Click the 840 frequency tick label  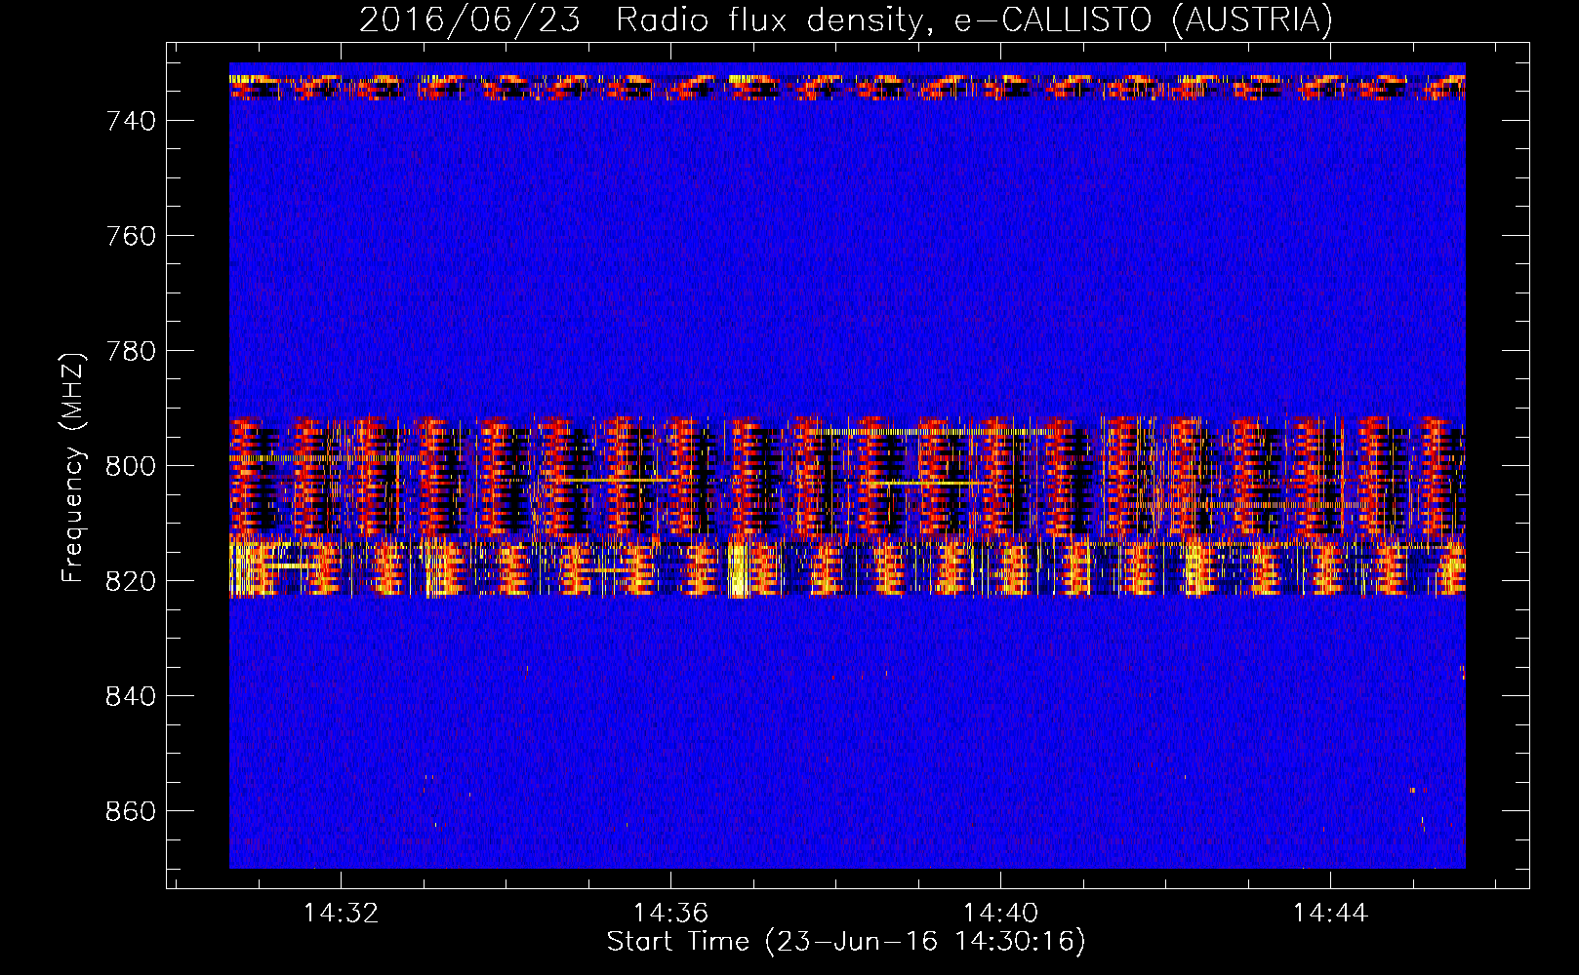pyautogui.click(x=131, y=696)
